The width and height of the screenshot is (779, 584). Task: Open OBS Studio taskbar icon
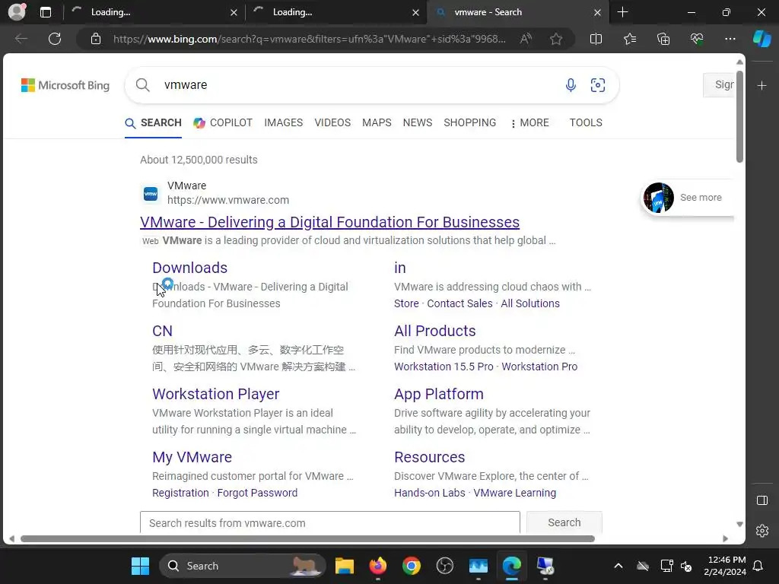click(444, 566)
